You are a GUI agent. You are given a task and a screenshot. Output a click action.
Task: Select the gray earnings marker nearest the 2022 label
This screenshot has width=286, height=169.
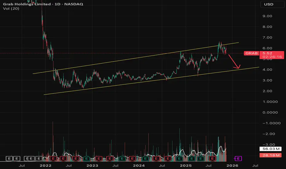[39, 159]
